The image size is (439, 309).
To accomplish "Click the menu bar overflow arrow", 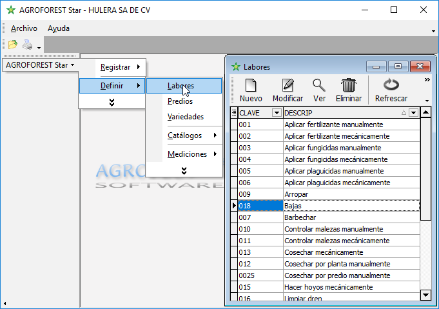I will [x=433, y=31].
